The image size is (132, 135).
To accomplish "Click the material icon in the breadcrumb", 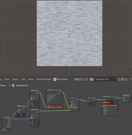I will [13, 86].
